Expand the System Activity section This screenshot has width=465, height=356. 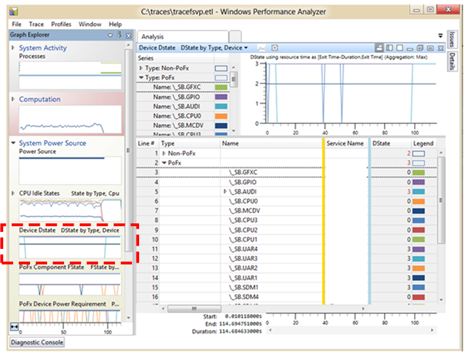coord(14,48)
